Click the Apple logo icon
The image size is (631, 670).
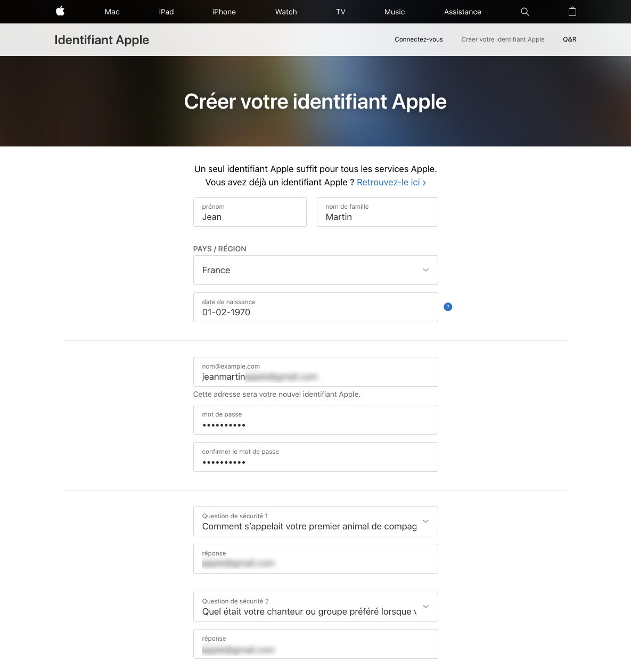(x=60, y=11)
